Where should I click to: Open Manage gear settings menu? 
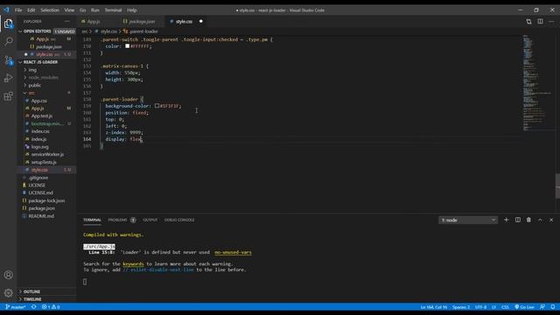pos(9,293)
